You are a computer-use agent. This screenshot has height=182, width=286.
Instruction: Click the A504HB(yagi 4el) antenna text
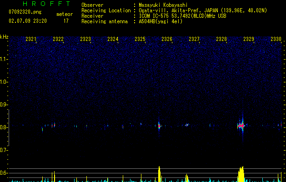coord(161,21)
